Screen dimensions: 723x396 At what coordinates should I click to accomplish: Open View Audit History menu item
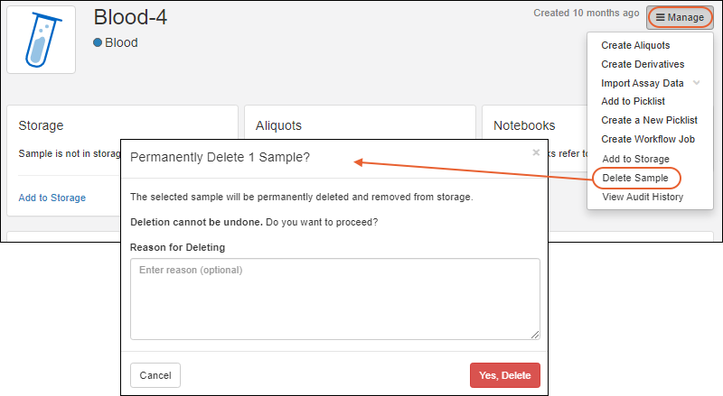coord(643,197)
